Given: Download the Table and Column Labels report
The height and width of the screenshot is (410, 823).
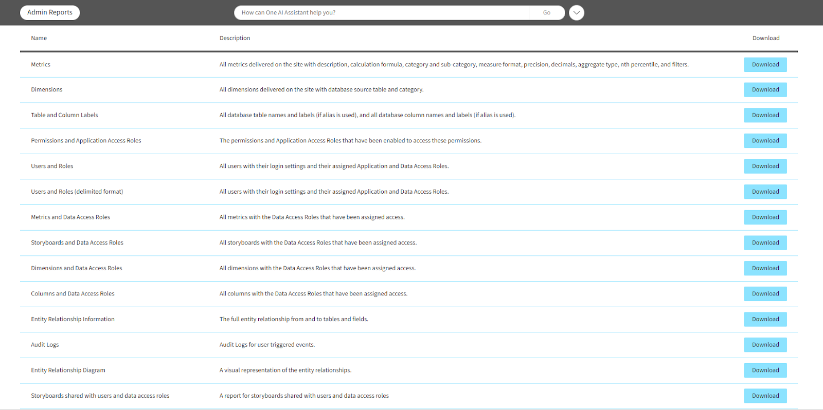Looking at the screenshot, I should tap(765, 116).
